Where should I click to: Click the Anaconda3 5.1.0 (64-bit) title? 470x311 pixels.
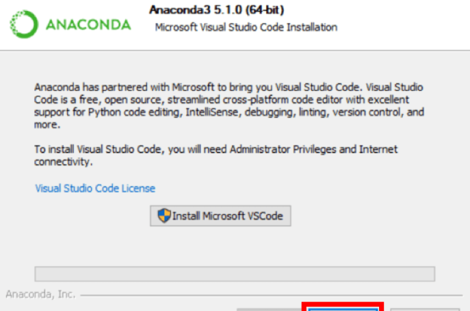pyautogui.click(x=216, y=10)
